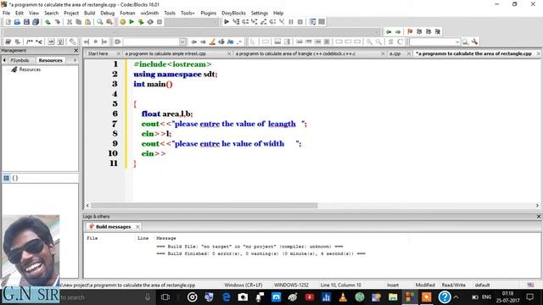Click the debugger pause icon
The height and width of the screenshot is (305, 543).
(x=291, y=22)
